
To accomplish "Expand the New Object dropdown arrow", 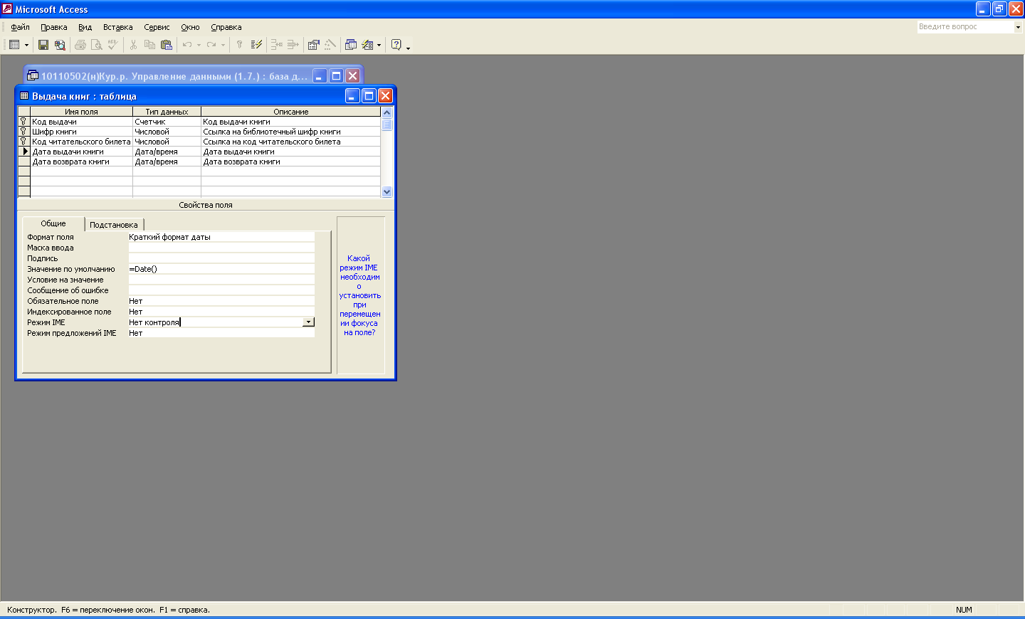I will click(x=379, y=45).
